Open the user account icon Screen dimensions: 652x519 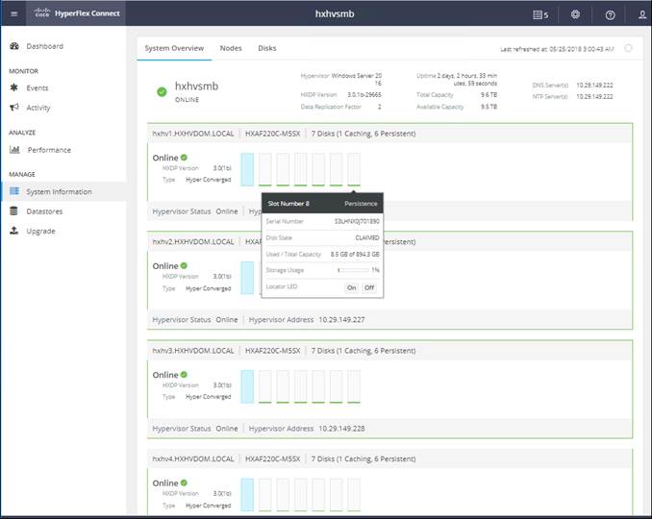pos(642,15)
